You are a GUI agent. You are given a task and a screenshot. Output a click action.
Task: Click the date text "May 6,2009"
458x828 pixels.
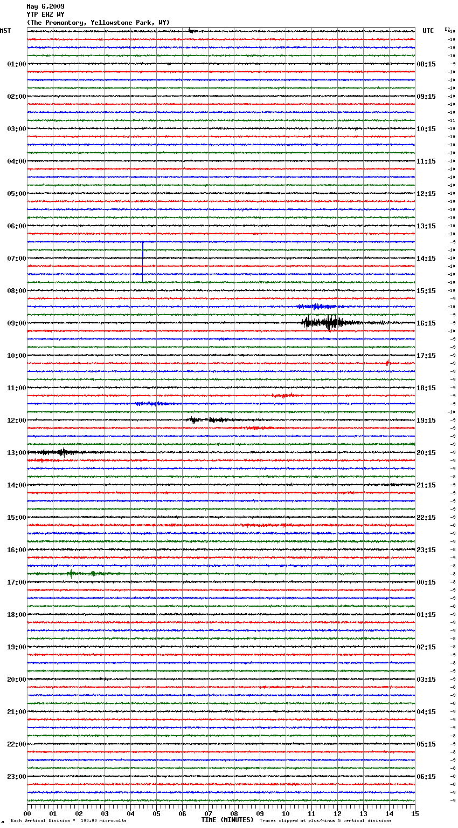point(45,6)
